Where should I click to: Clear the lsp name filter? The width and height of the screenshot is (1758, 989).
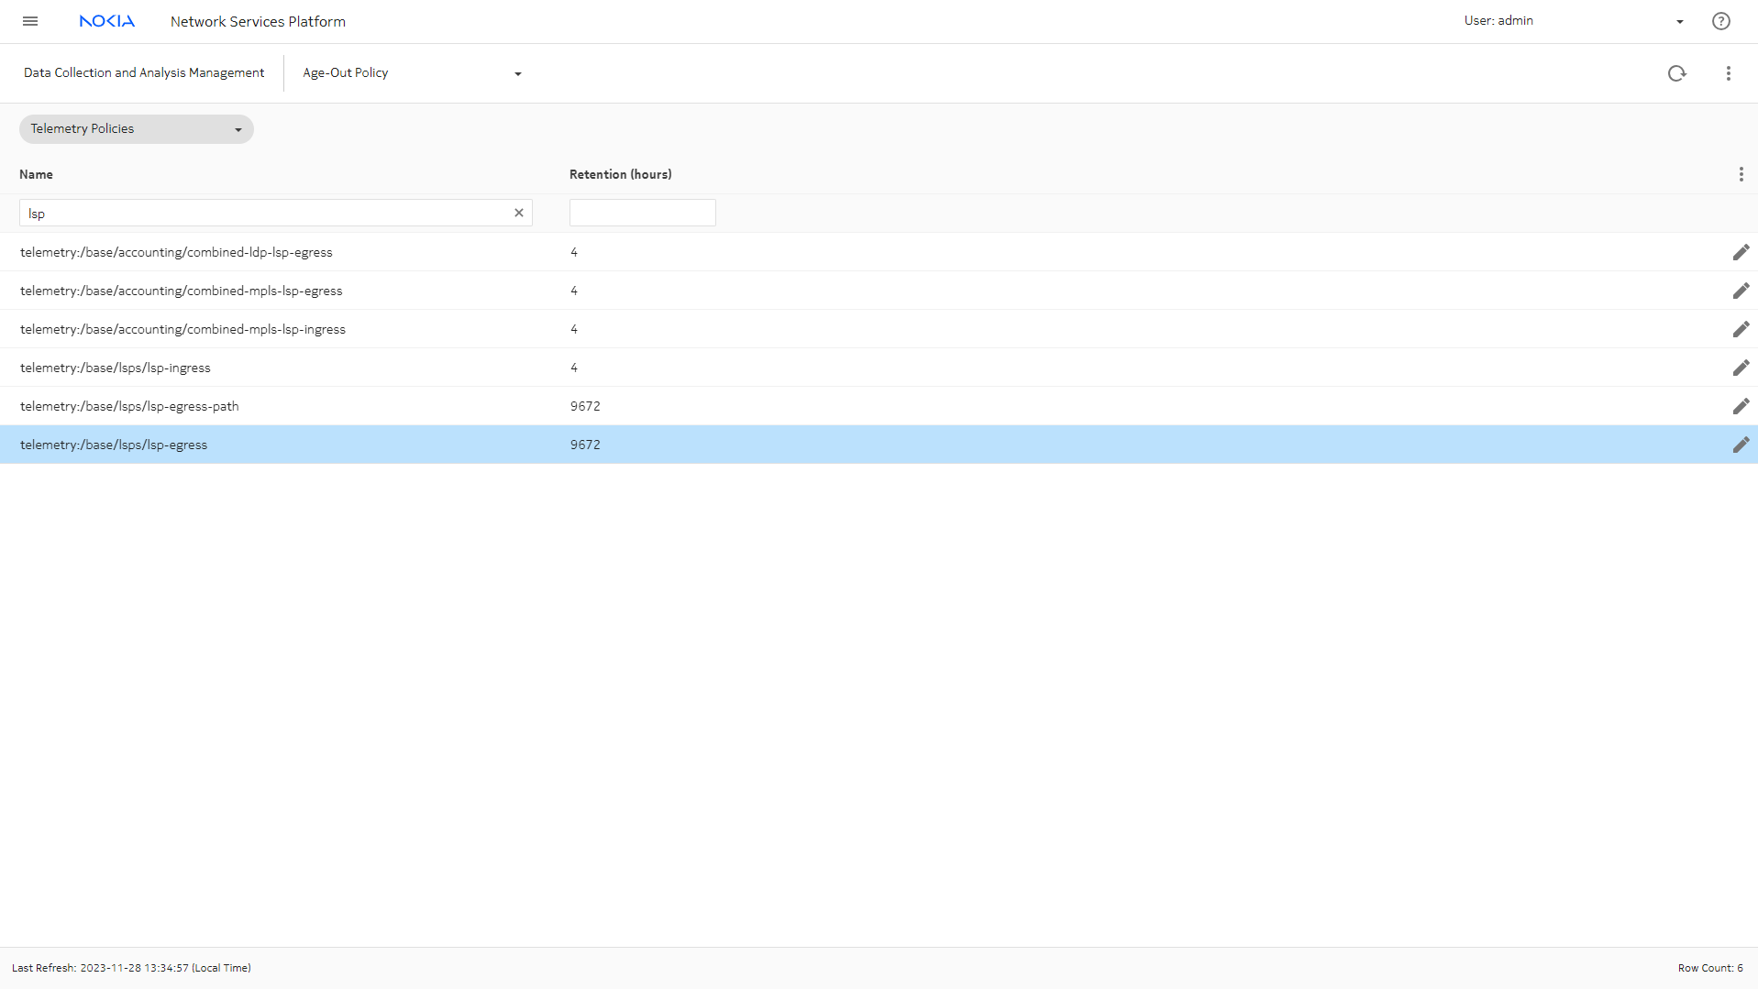518,213
